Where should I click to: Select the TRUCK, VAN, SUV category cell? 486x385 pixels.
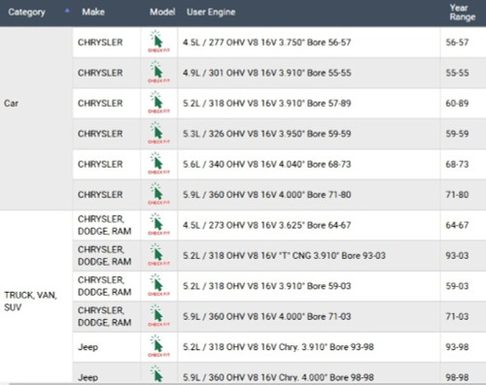coord(36,297)
